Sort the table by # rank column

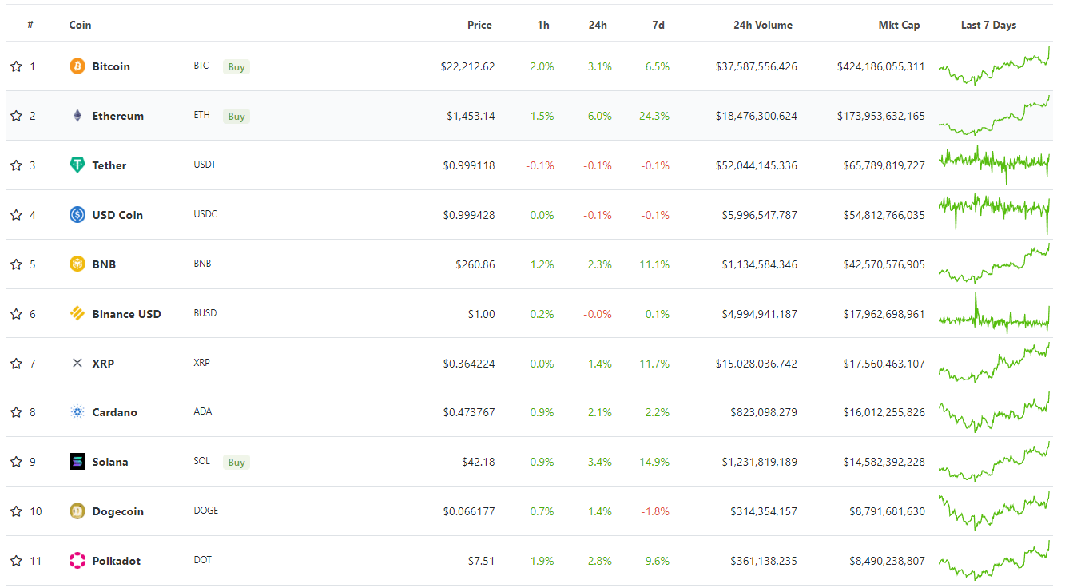tap(30, 25)
